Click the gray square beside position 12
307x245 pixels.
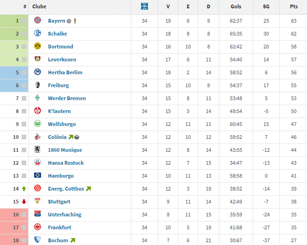24,163
